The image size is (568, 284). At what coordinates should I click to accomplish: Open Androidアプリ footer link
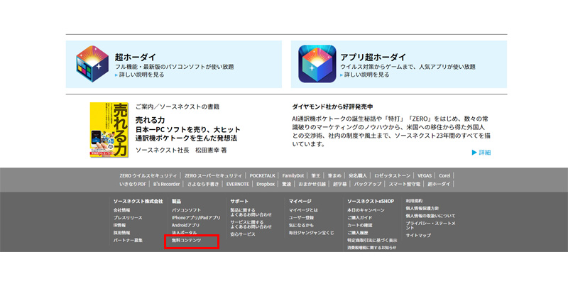(186, 225)
